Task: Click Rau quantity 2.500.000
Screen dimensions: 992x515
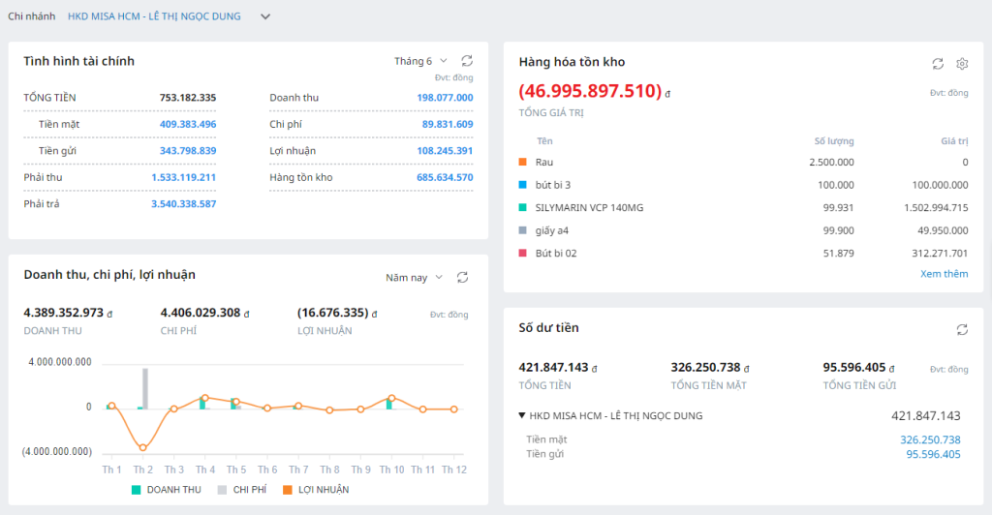Action: click(x=831, y=163)
